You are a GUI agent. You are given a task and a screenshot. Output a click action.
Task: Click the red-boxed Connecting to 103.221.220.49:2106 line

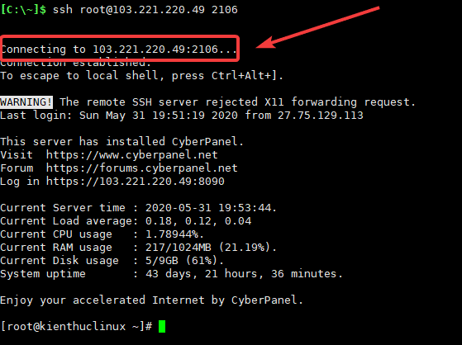(119, 50)
